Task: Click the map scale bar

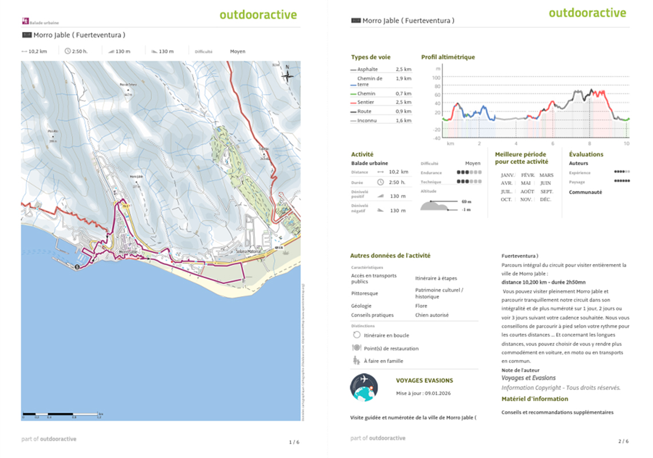Action: [x=61, y=413]
